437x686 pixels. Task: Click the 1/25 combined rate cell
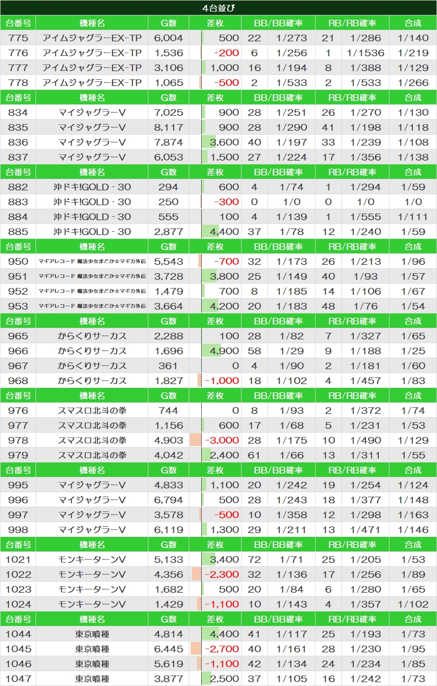pos(413,351)
